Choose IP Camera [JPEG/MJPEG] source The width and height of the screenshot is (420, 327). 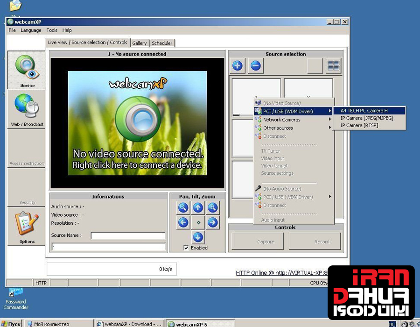point(370,118)
